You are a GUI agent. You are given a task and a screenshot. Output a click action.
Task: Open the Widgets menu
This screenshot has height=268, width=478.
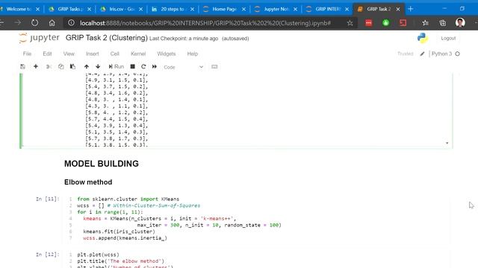pos(167,54)
